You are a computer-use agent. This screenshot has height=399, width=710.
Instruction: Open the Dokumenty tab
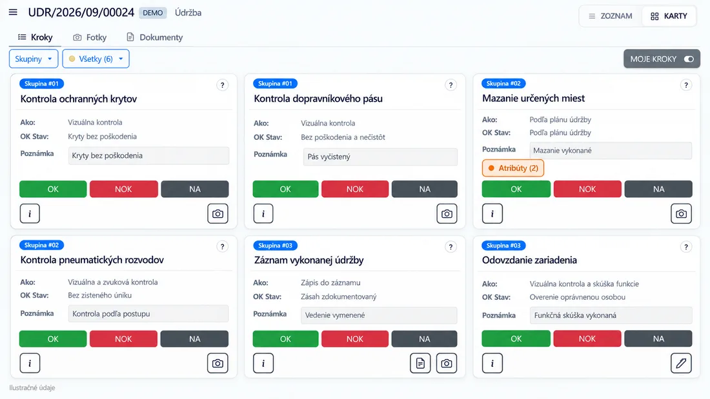coord(154,37)
